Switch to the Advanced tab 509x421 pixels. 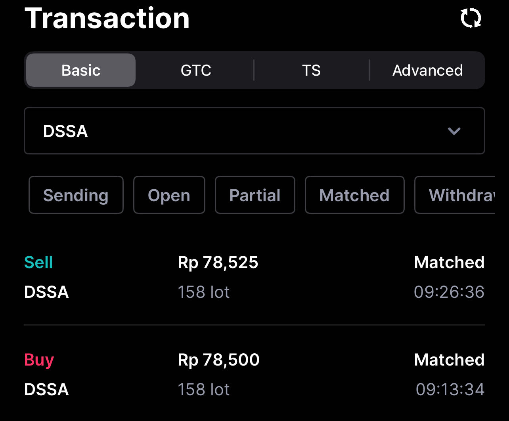(427, 70)
